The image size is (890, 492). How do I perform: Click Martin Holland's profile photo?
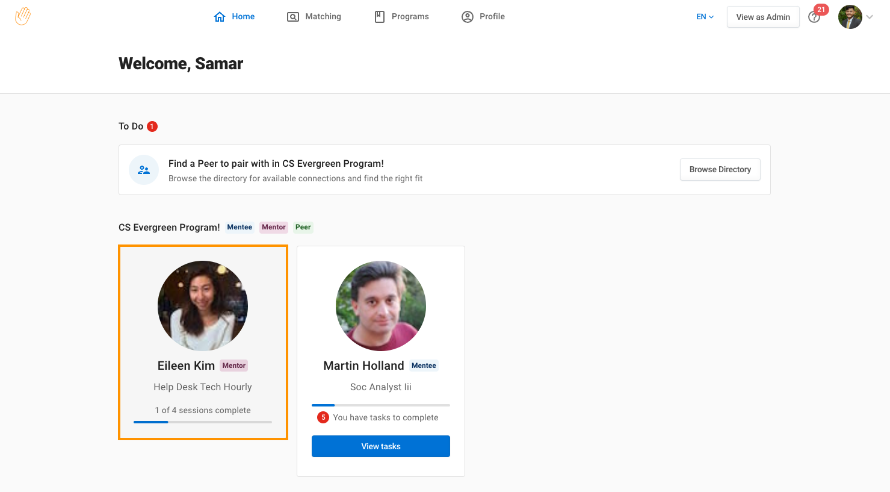point(381,306)
